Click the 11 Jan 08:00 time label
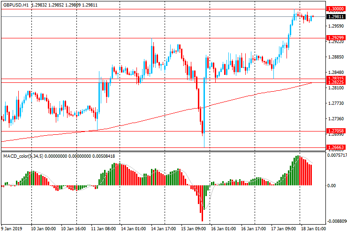This screenshot has height=234, width=347. click(103, 228)
